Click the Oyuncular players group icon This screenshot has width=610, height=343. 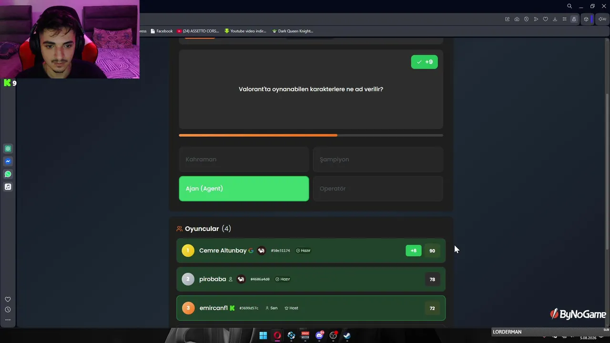pyautogui.click(x=180, y=229)
